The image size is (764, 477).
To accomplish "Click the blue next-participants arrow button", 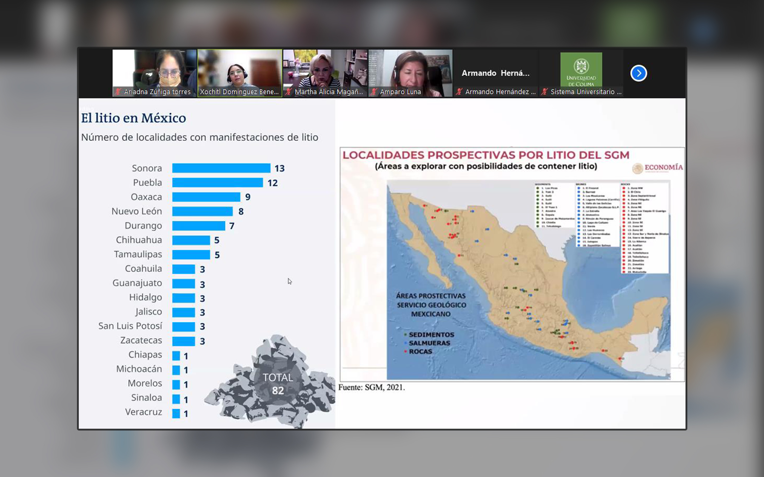I will click(638, 73).
